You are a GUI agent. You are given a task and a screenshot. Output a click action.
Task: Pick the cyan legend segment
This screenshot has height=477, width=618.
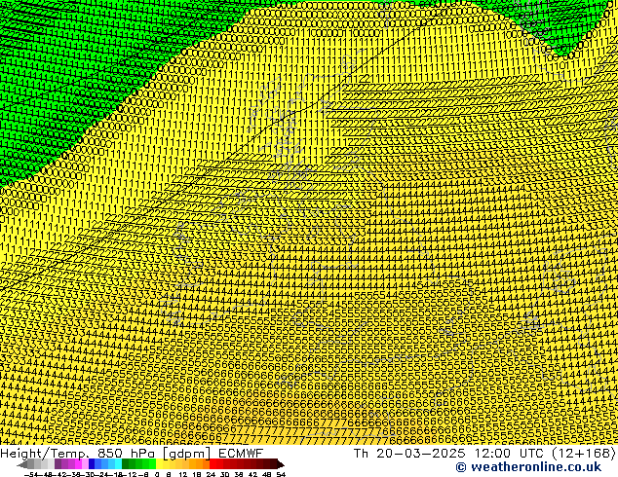[x=118, y=464]
